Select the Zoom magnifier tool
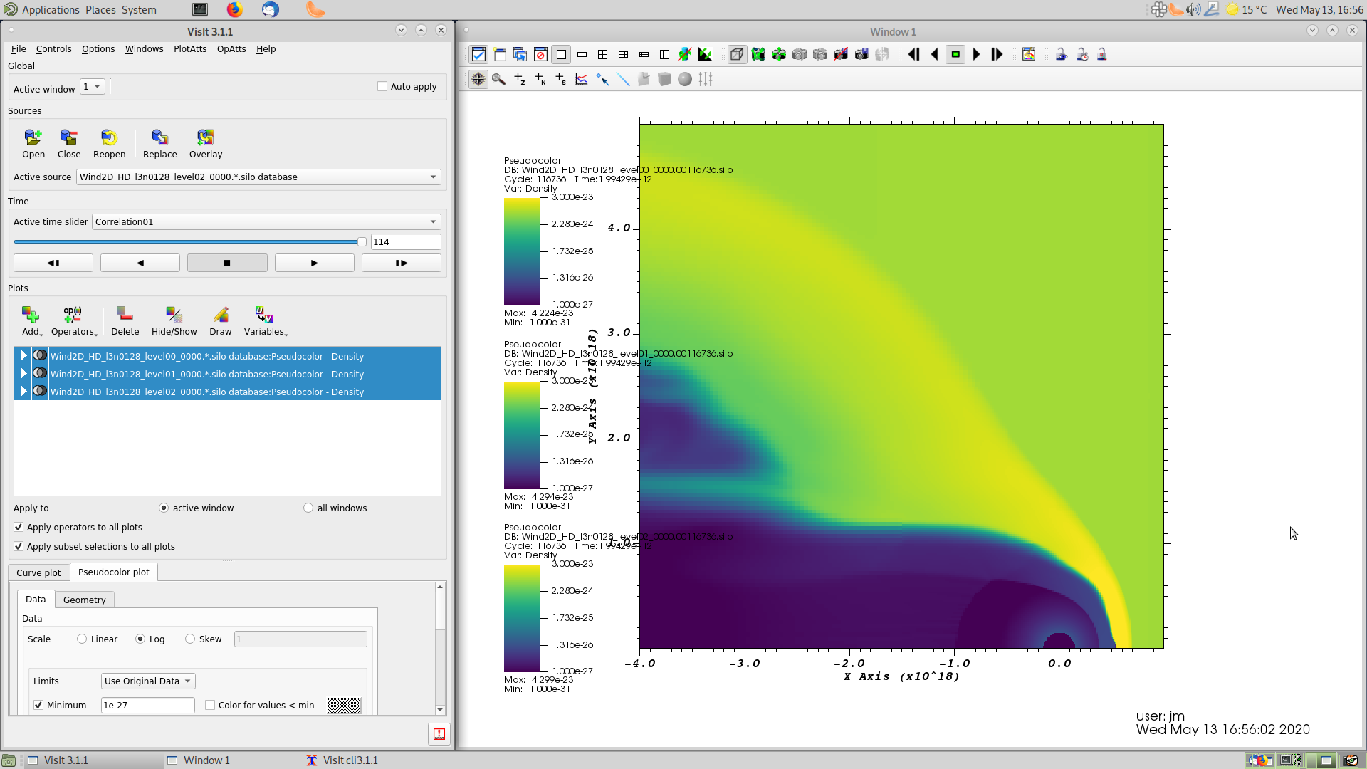This screenshot has width=1367, height=769. coord(498,79)
